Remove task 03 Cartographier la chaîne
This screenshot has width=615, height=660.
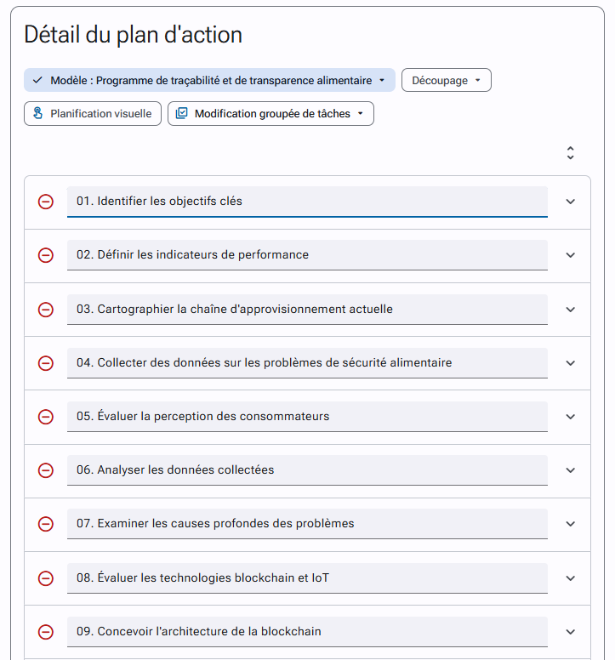(x=45, y=310)
